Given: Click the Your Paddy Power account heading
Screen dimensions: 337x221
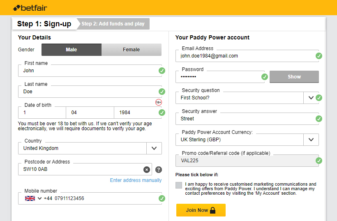Looking at the screenshot, I should [x=212, y=37].
